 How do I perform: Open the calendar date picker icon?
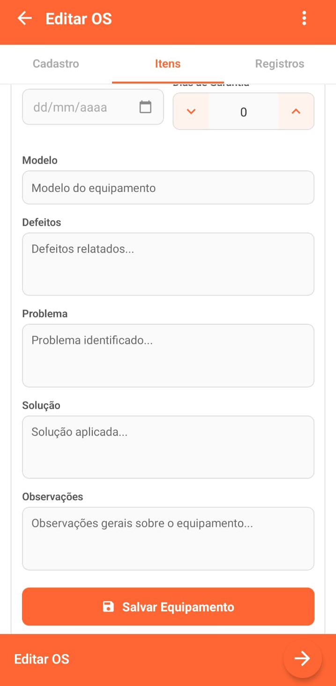pos(146,107)
